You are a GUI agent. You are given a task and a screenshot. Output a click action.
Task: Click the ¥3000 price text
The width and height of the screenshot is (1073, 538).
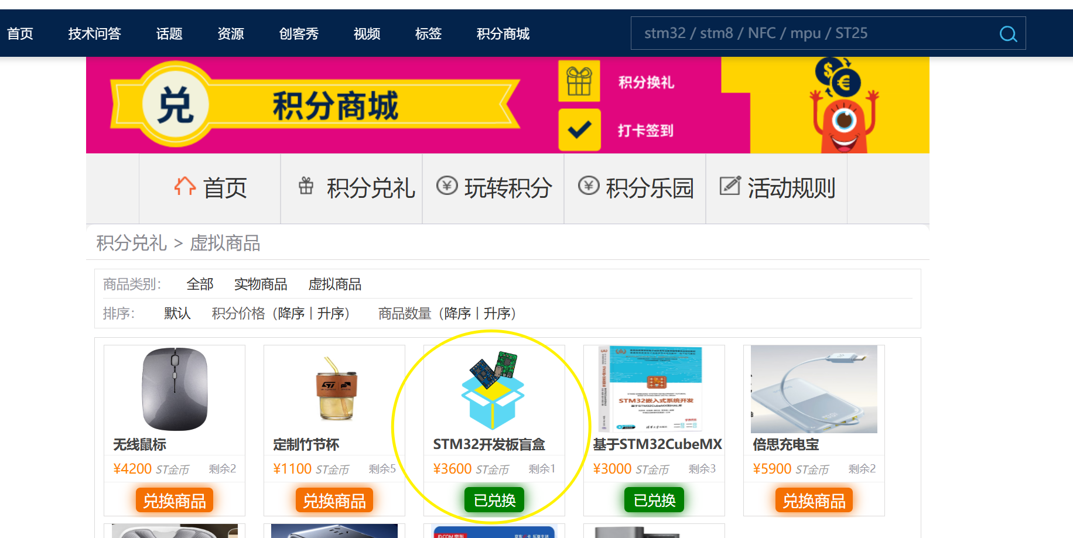pos(612,469)
